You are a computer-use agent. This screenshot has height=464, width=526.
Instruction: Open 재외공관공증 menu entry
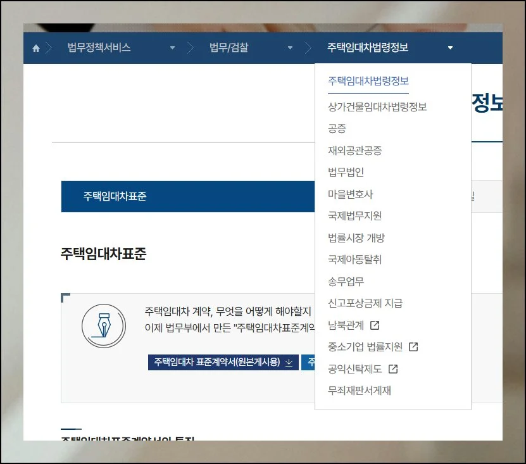point(354,151)
